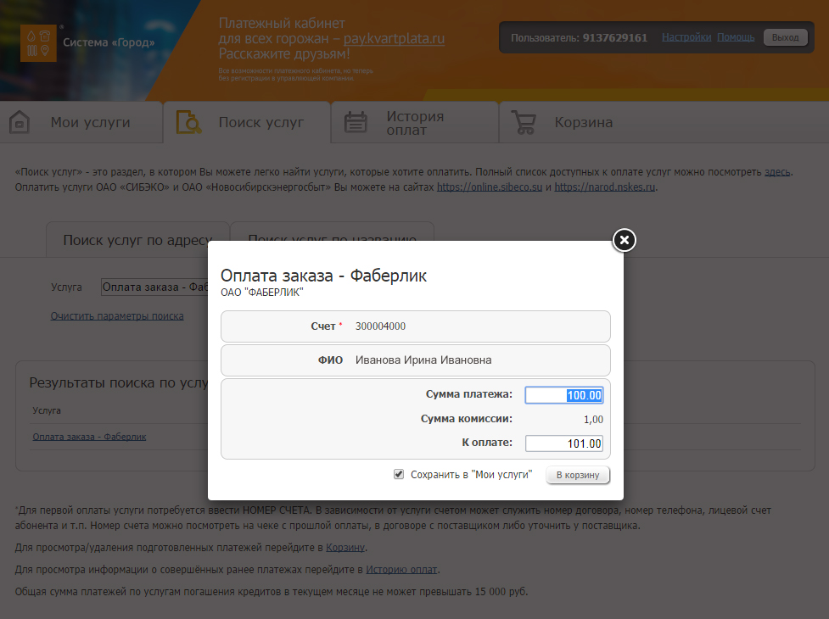829x619 pixels.
Task: Click the Услуга column header in results
Action: pos(47,410)
